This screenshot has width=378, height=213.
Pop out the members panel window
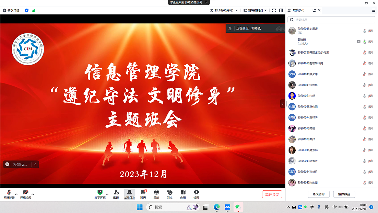click(314, 10)
